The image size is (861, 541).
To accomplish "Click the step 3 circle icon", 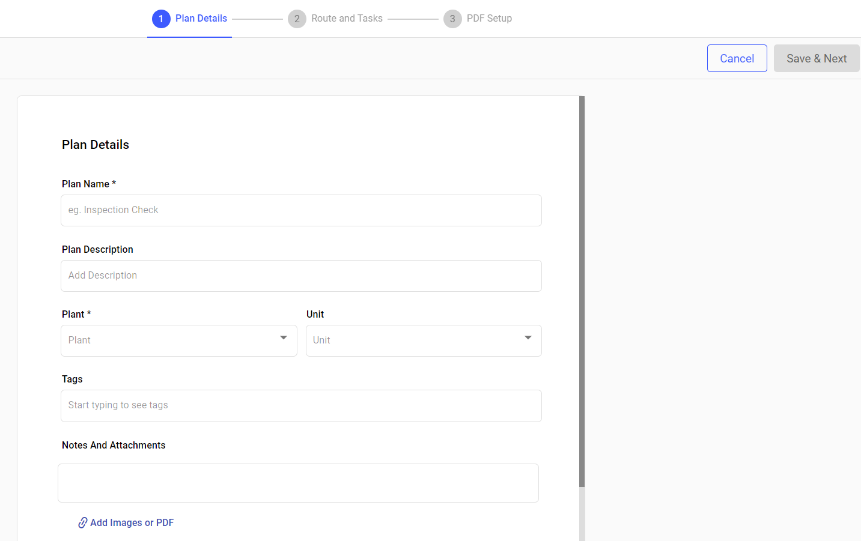I will coord(452,19).
